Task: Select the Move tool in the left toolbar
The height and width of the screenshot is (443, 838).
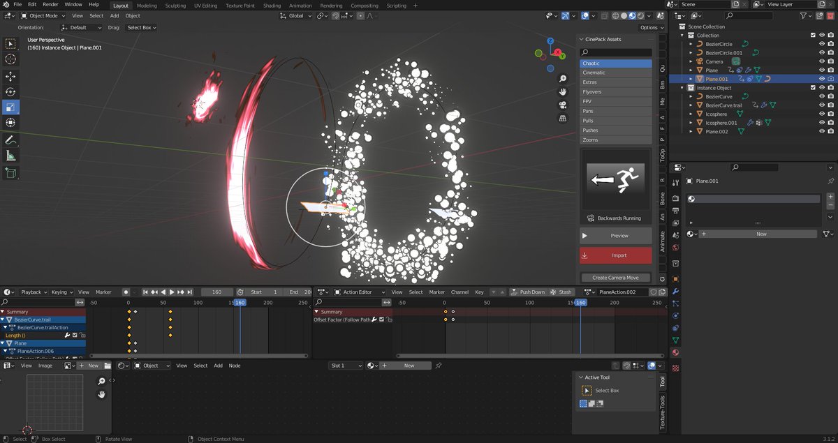Action: click(x=10, y=77)
